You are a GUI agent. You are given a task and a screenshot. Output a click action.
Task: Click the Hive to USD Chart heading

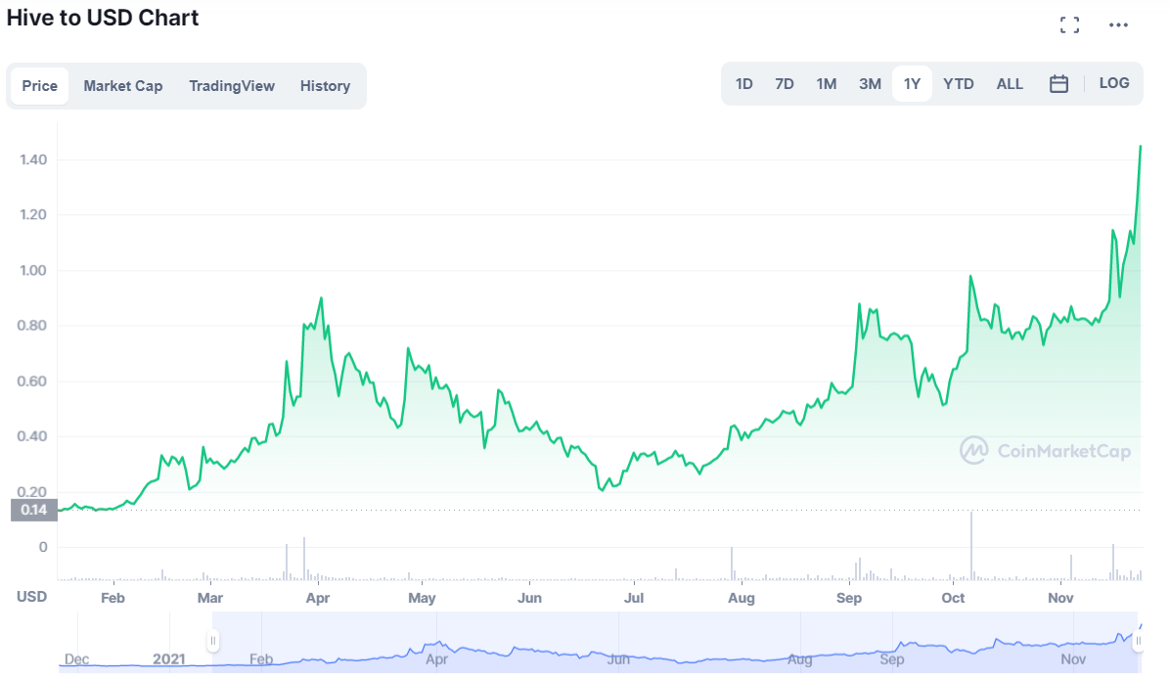103,18
